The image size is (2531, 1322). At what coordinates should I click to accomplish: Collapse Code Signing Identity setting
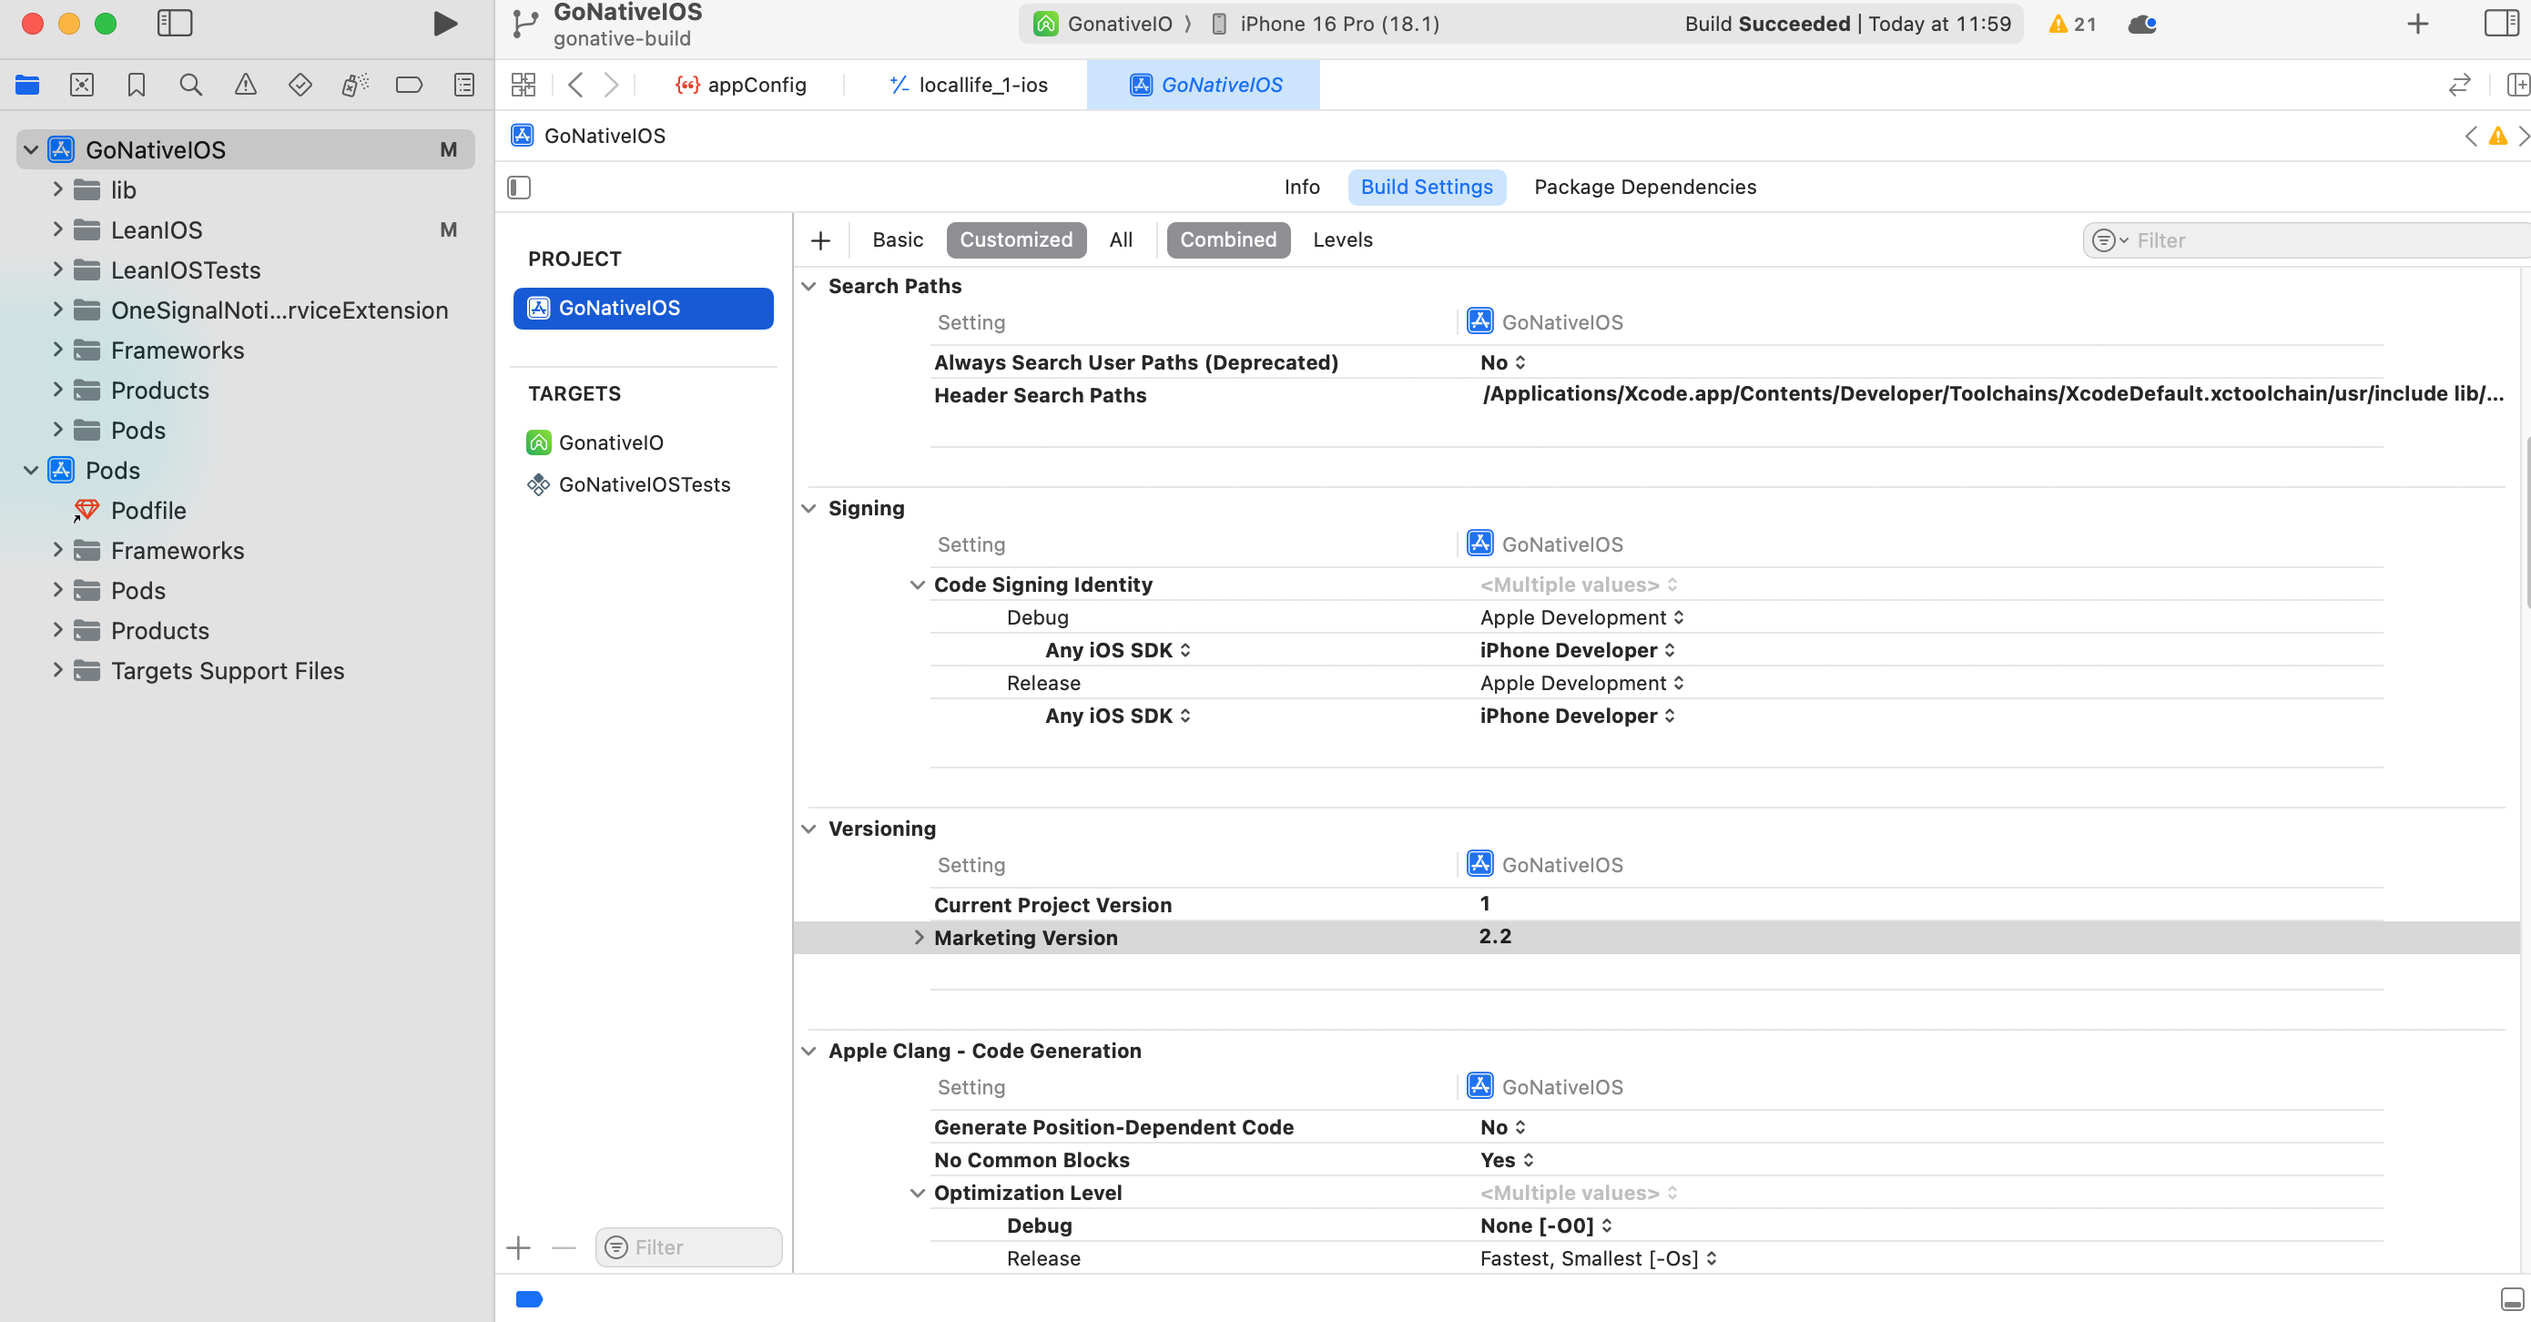click(x=918, y=585)
